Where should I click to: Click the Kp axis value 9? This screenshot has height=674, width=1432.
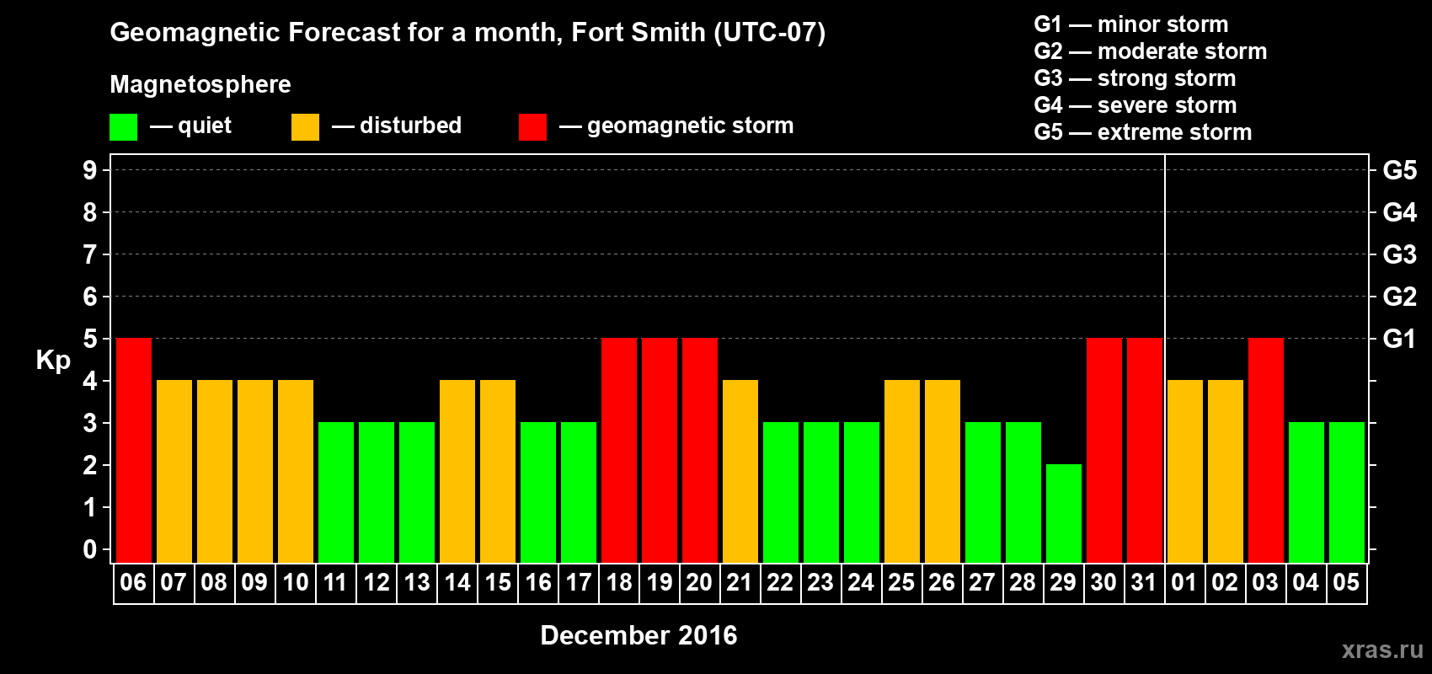(x=90, y=170)
